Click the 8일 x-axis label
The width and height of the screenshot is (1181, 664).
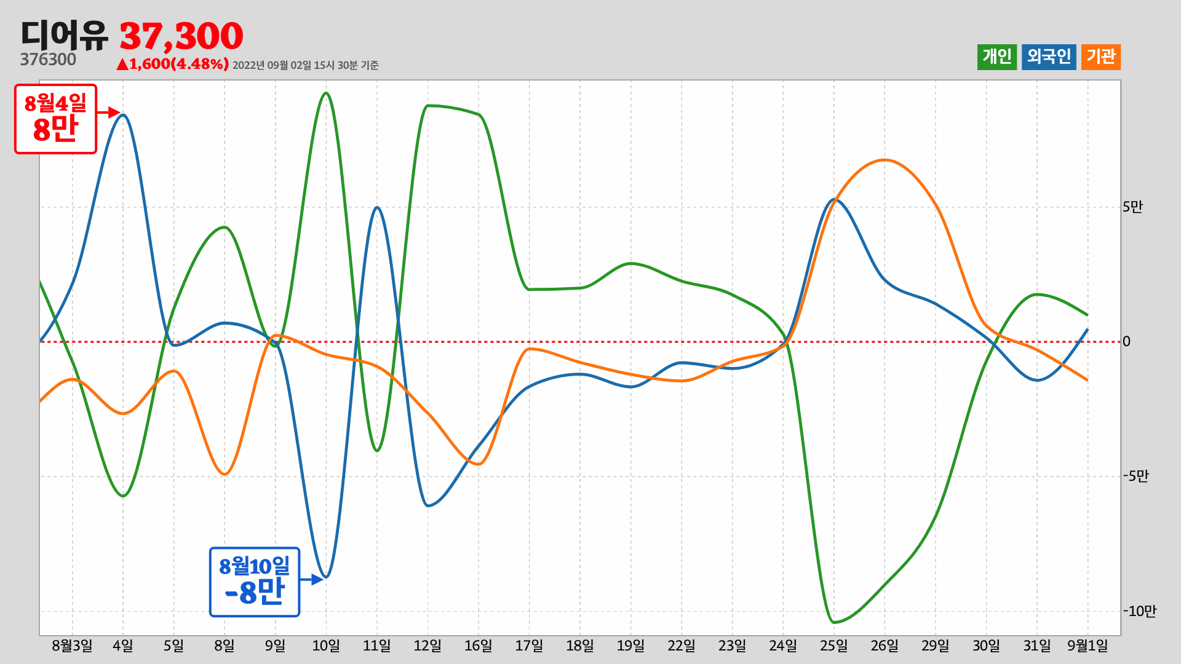[225, 646]
